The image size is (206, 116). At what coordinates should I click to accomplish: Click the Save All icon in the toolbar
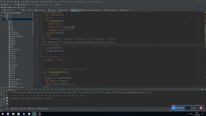click(4, 5)
